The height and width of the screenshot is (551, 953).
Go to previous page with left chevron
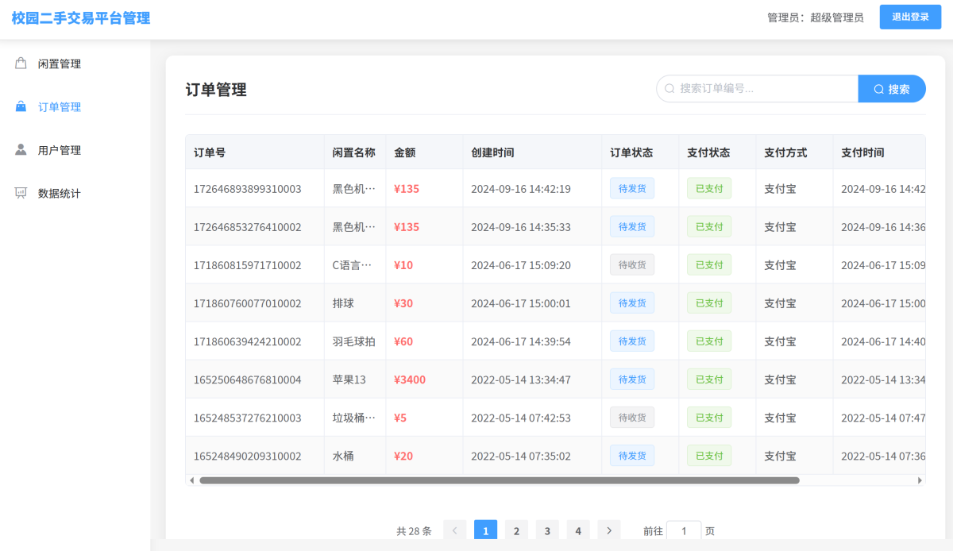(455, 530)
